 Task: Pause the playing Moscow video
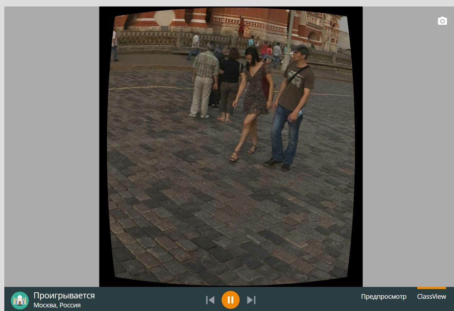(x=231, y=300)
